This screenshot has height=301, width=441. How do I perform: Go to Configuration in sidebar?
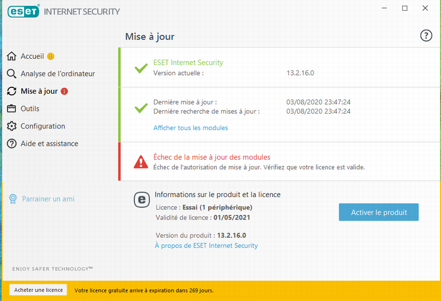coord(43,126)
